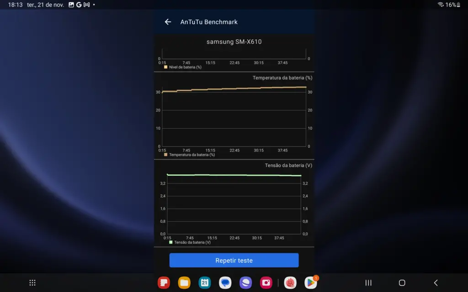Tap the Recents button in the navigation bar

(367, 282)
